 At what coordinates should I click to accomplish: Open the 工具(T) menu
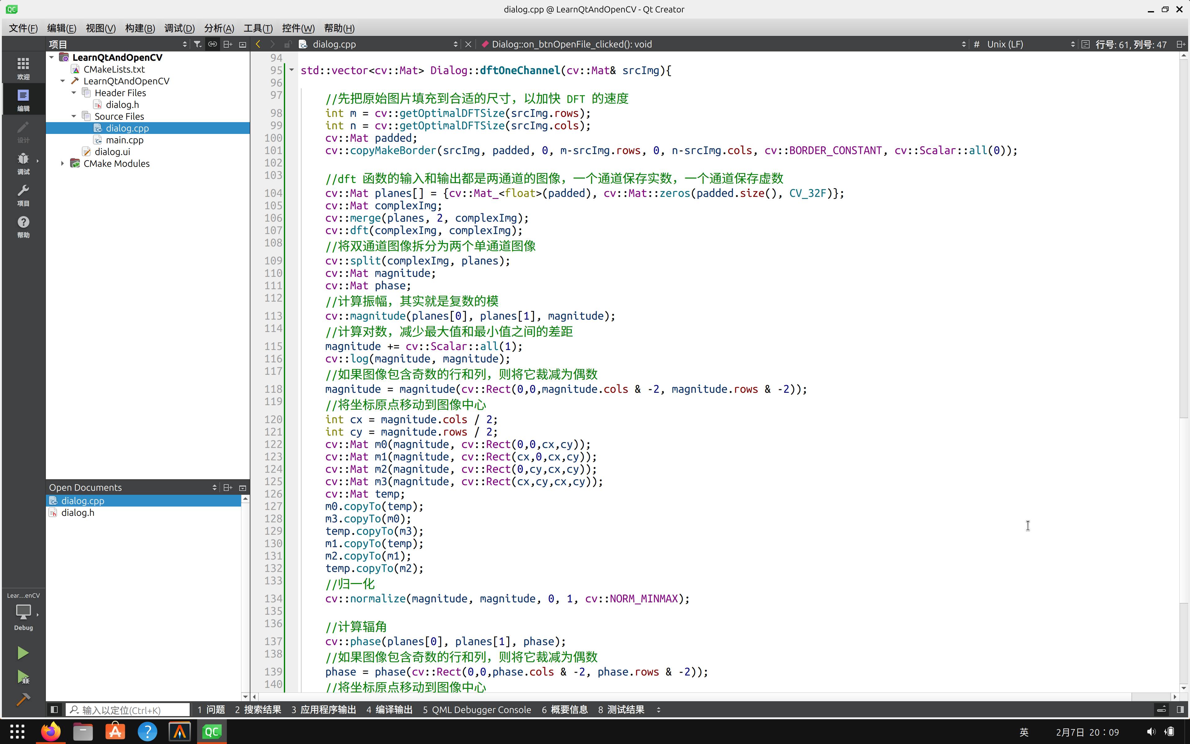[258, 28]
